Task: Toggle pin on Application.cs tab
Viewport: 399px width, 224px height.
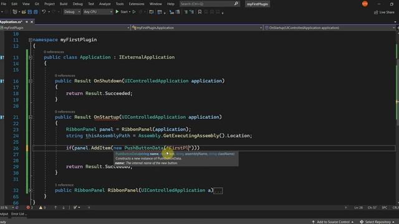Action: click(x=27, y=22)
